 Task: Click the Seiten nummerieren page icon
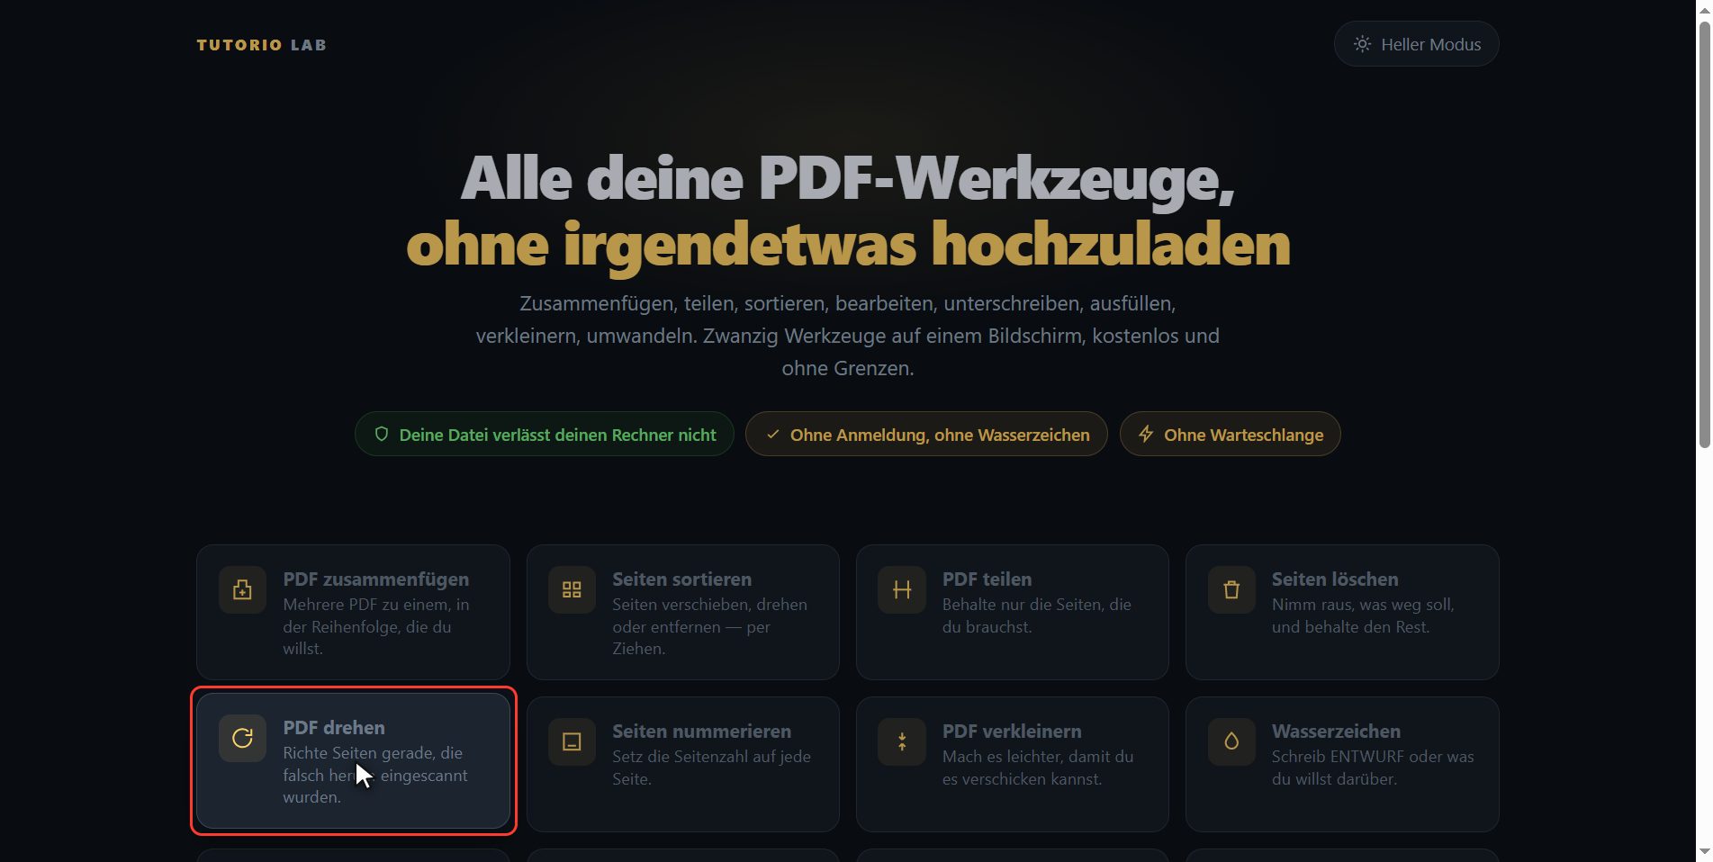(572, 742)
